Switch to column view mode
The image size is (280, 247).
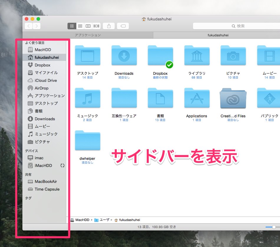[x=88, y=26]
